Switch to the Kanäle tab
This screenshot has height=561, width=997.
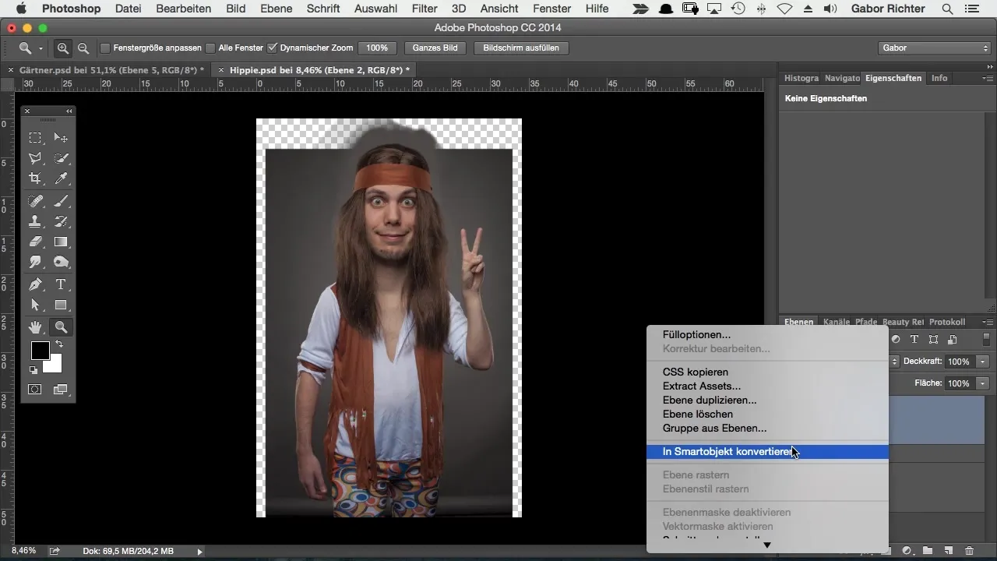(x=836, y=322)
